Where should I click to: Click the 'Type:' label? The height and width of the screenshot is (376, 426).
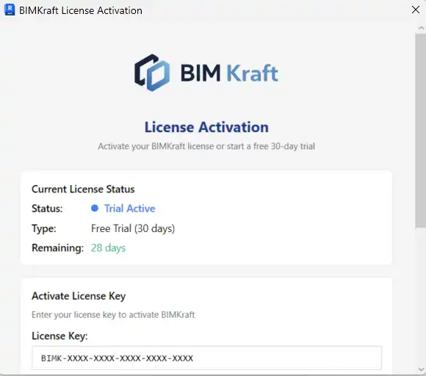[x=44, y=228]
